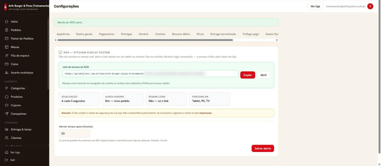381x166 pixels.
Task: Click the Campanhas paper plane icon
Action: click(7, 114)
